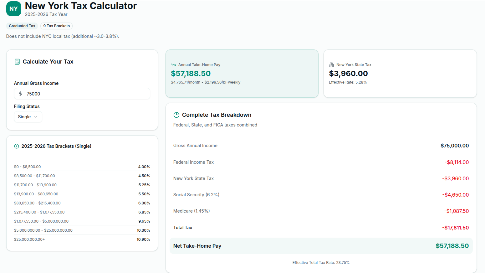485x273 pixels.
Task: Click the $25,000,000.00+ bracket row
Action: tap(82, 240)
